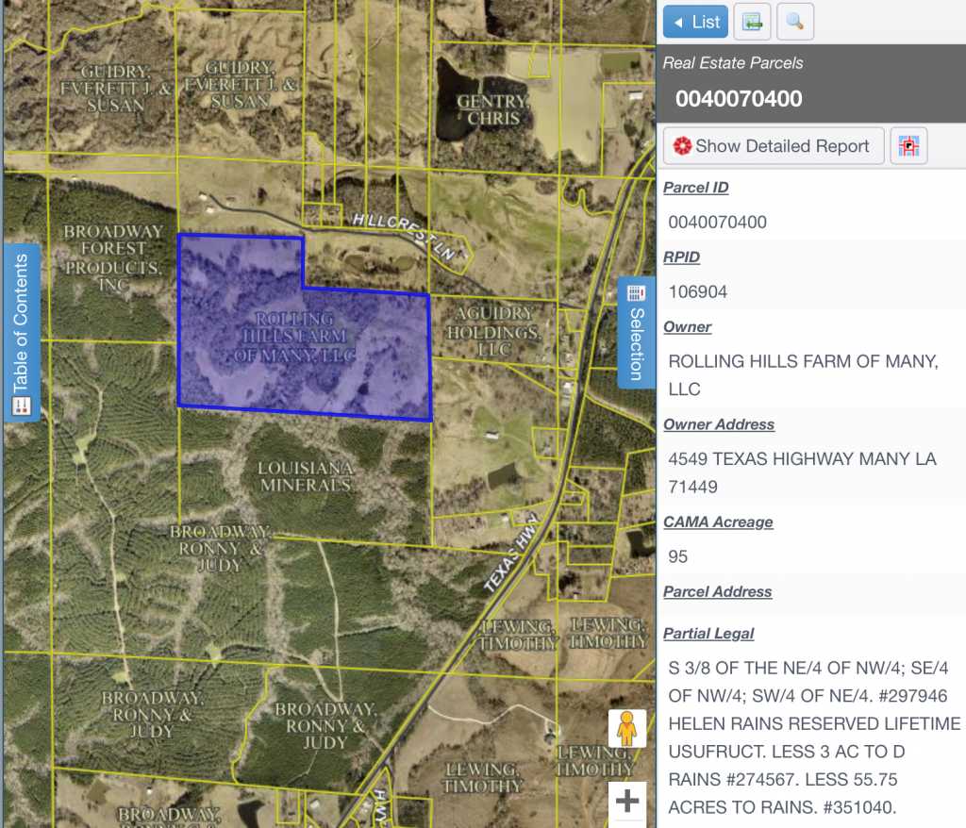Click the RPID field label
The width and height of the screenshot is (966, 828).
[x=681, y=257]
